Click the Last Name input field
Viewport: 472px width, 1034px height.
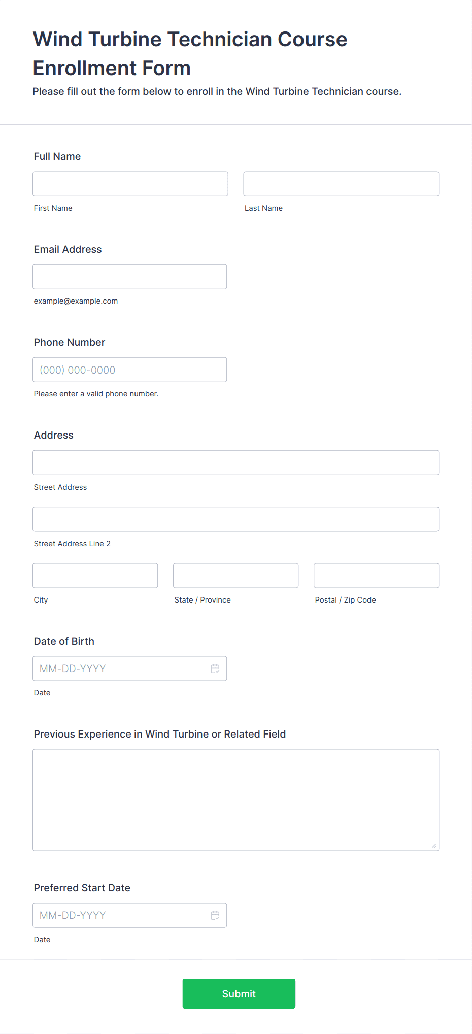tap(341, 184)
